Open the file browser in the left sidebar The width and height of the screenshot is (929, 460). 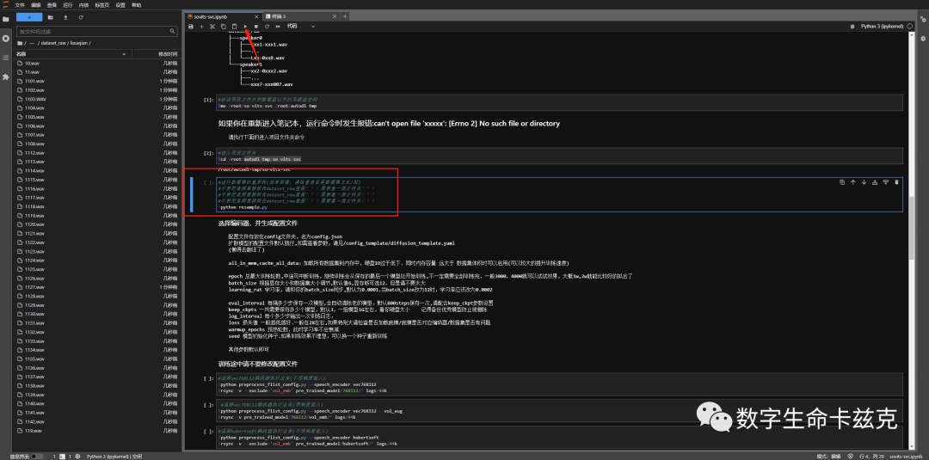pos(6,19)
